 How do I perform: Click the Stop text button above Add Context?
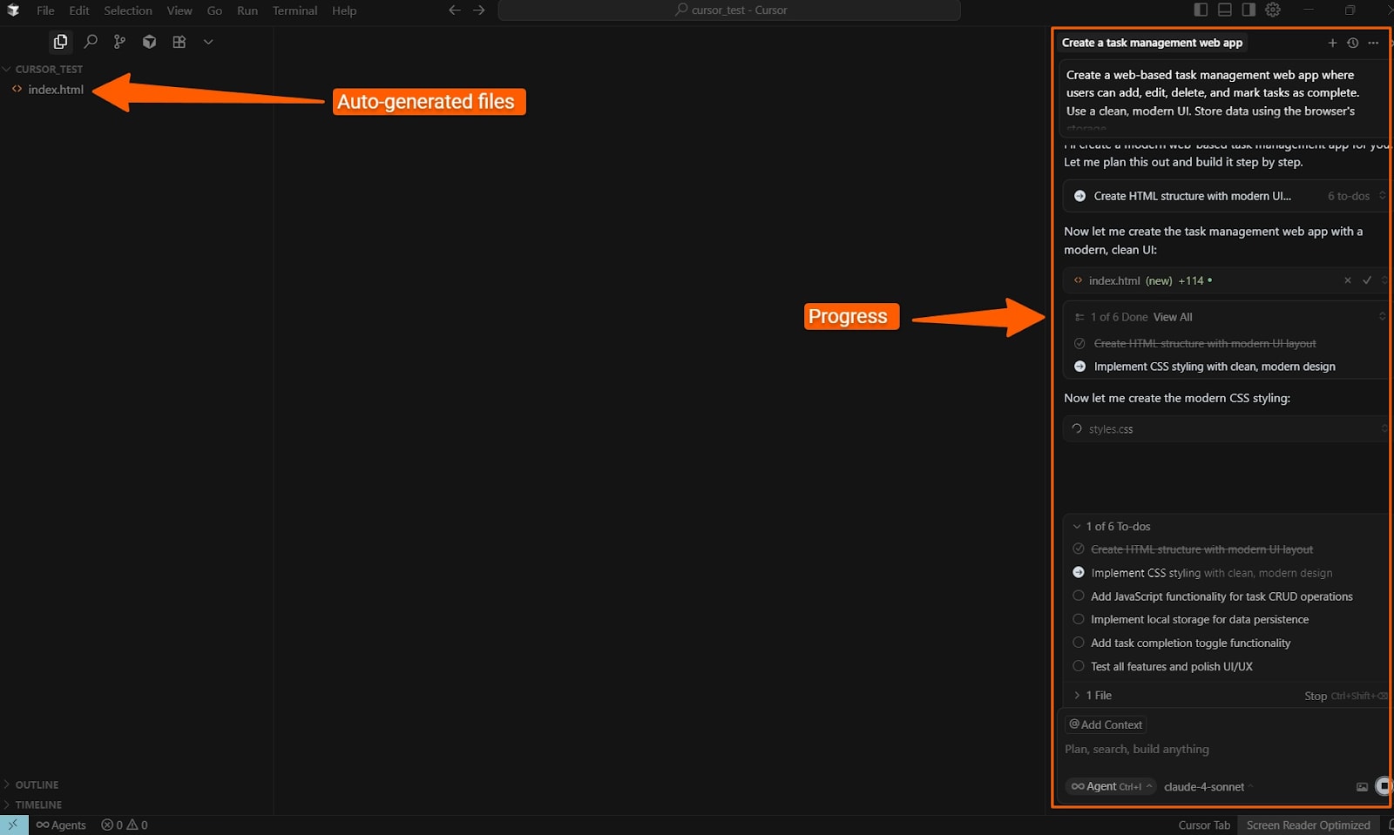click(1316, 696)
